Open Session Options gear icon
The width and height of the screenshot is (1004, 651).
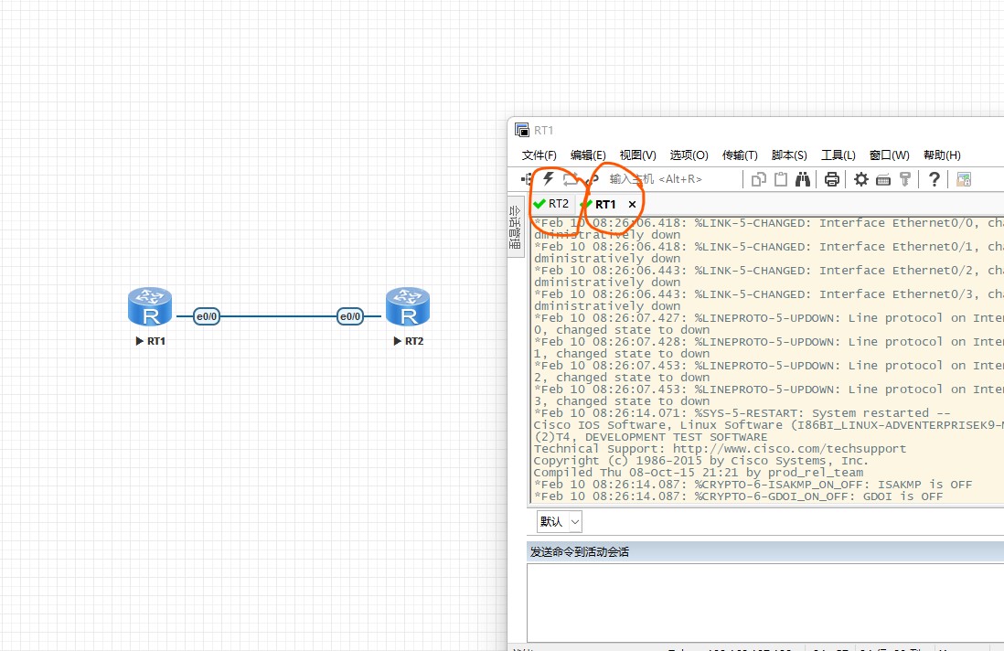click(861, 179)
